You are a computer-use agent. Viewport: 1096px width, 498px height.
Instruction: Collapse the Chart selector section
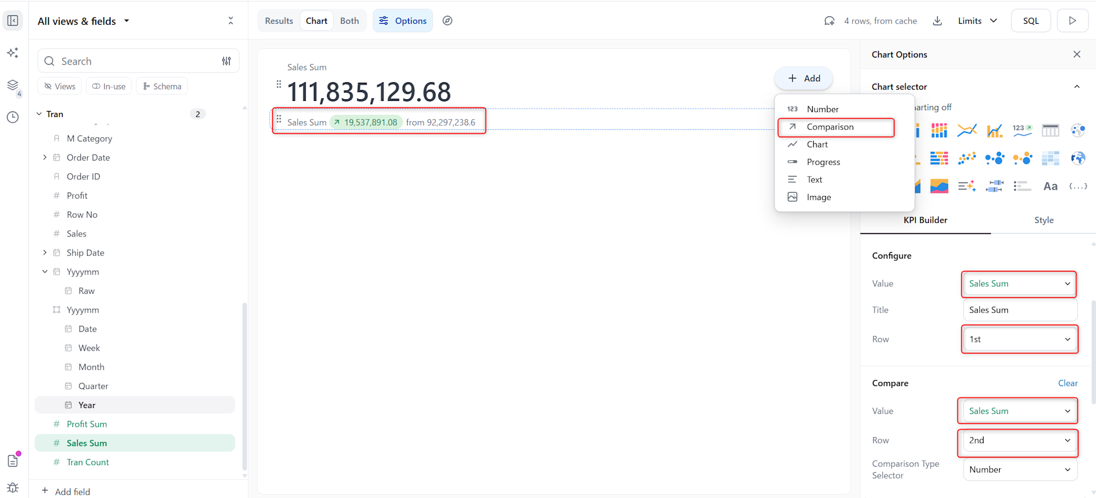coord(1077,87)
